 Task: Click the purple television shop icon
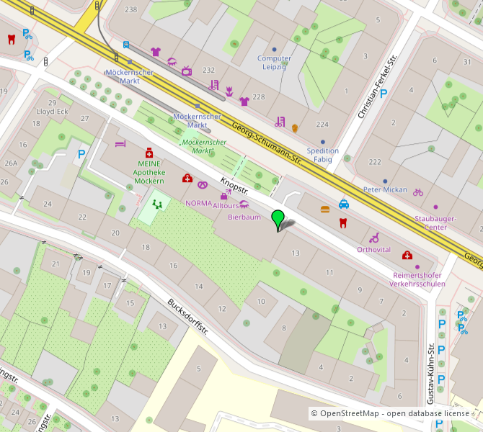point(187,71)
